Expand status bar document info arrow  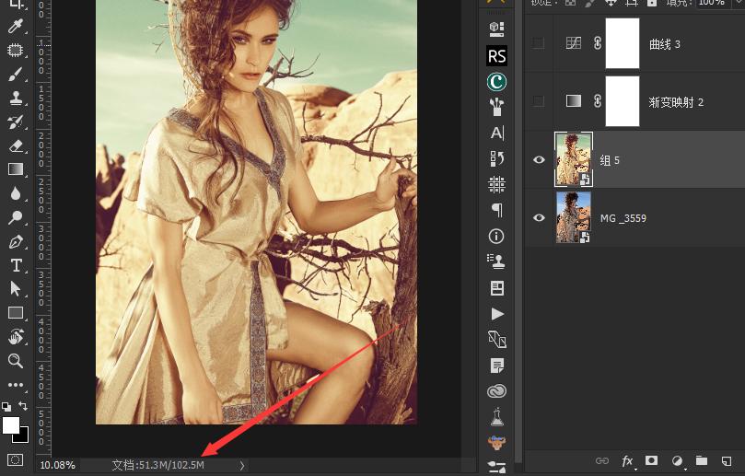[242, 466]
